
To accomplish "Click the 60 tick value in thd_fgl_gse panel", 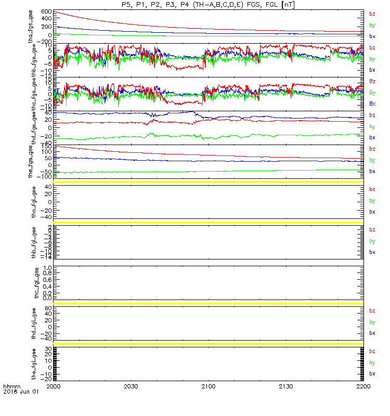I will pos(48,308).
